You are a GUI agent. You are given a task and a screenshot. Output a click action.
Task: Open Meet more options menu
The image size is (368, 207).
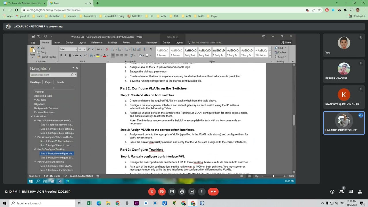(x=202, y=192)
